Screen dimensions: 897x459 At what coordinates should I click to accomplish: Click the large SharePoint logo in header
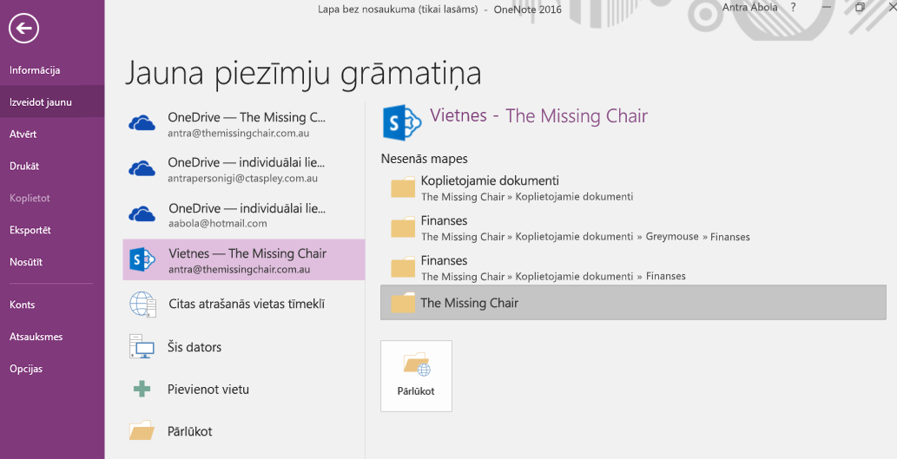(x=402, y=122)
